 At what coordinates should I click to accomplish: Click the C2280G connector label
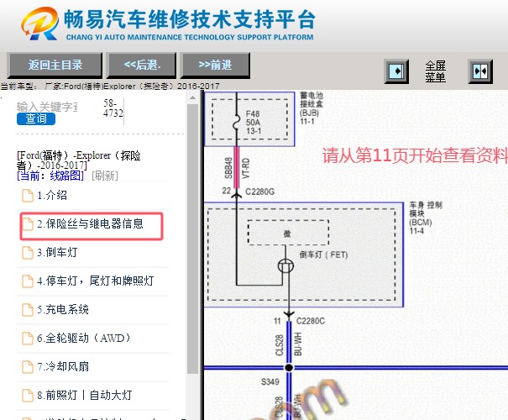(x=259, y=192)
